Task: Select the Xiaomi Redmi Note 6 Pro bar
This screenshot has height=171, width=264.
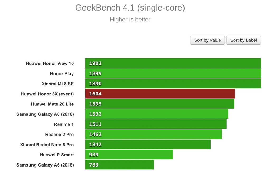Action: (148, 144)
